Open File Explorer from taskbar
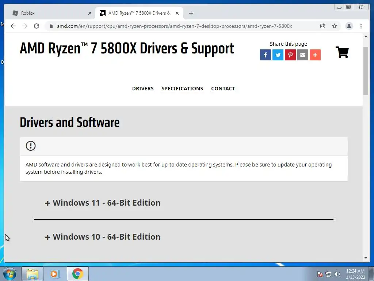 (33, 274)
